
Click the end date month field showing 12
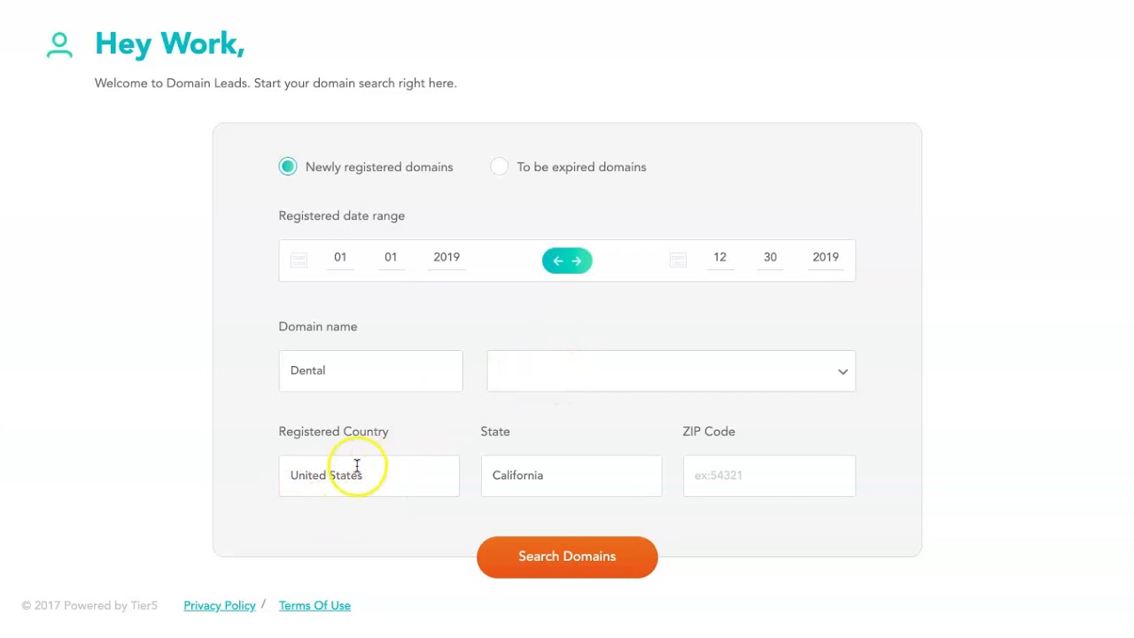719,258
